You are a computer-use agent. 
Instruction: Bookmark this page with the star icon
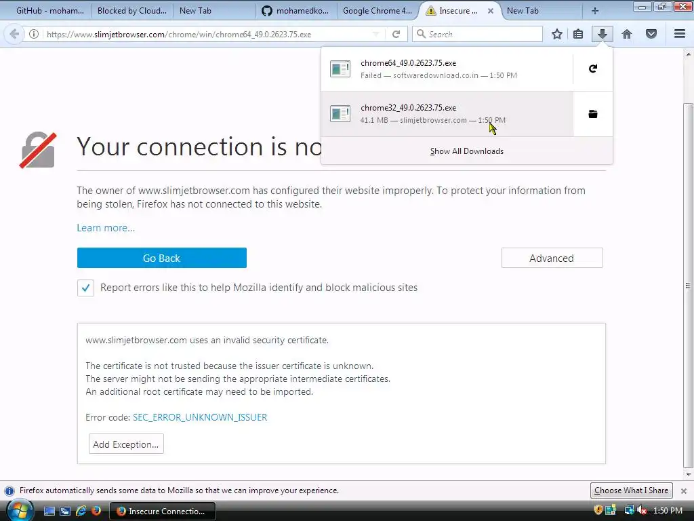tap(557, 34)
